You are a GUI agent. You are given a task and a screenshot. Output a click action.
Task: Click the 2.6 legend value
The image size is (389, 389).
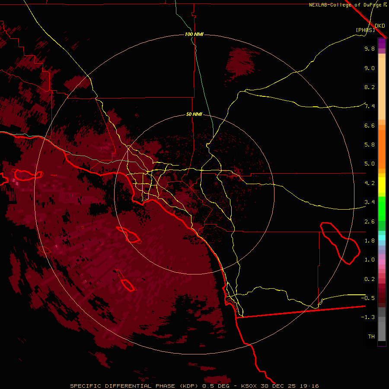pyautogui.click(x=370, y=222)
